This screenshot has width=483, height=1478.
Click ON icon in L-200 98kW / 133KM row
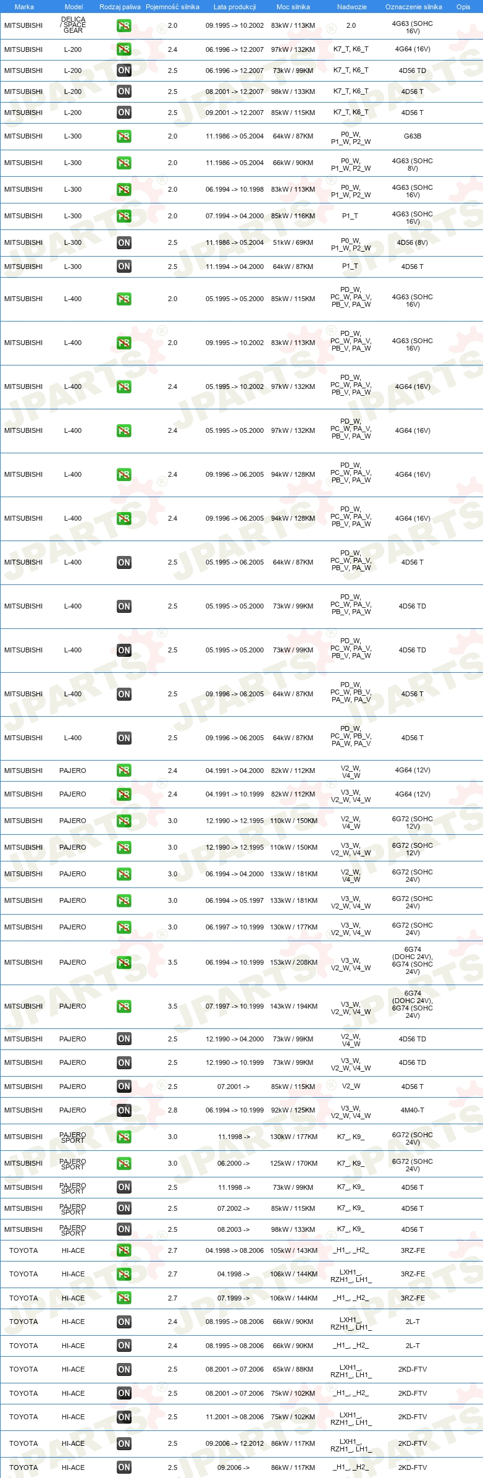[124, 92]
